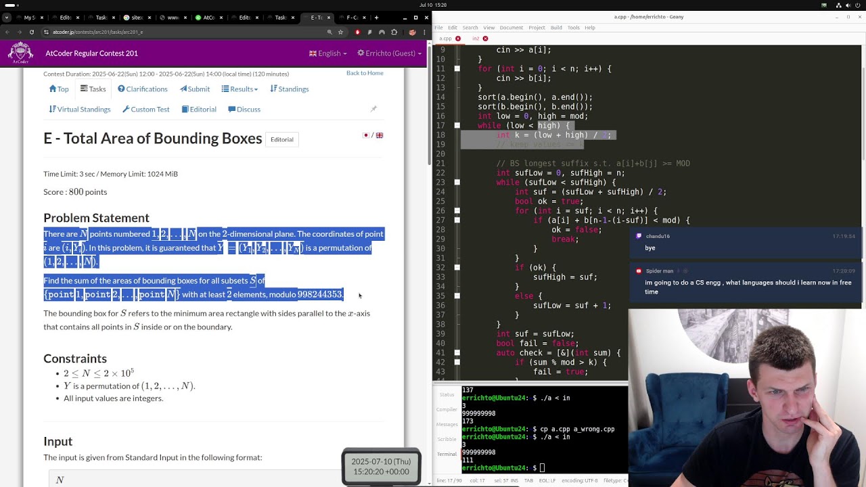Viewport: 866px width, 487px height.
Task: Switch to the in2 document tab
Action: 476,39
